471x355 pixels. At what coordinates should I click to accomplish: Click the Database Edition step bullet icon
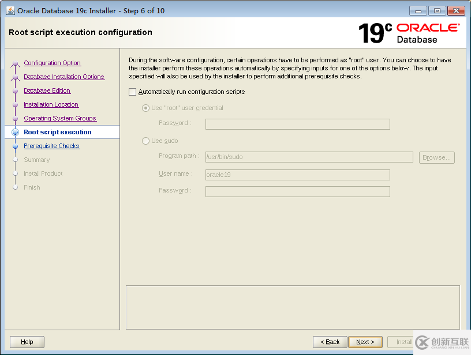click(x=16, y=91)
